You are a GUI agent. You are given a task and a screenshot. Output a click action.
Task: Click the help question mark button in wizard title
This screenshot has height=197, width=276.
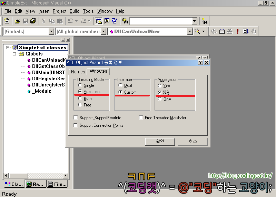point(200,63)
